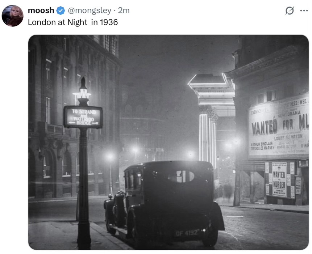Screen dimensions: 312x254
Task: Open the Grok explain-post icon
Action: pos(290,10)
